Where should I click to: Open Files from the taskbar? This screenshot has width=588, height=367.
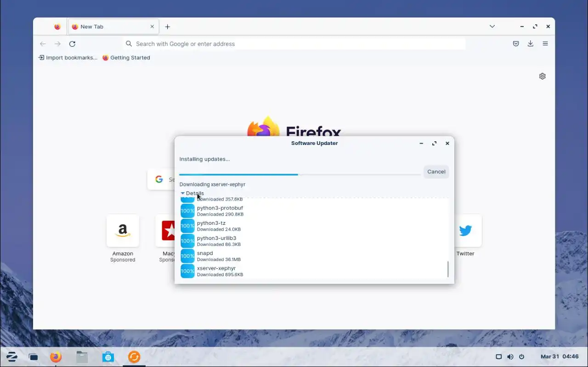click(x=82, y=357)
